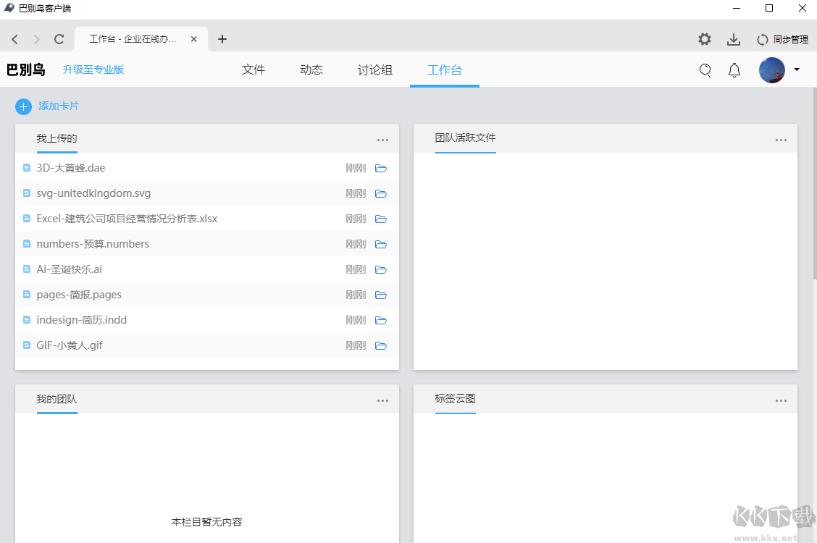Open folder location for pages-简报.pages

[381, 295]
